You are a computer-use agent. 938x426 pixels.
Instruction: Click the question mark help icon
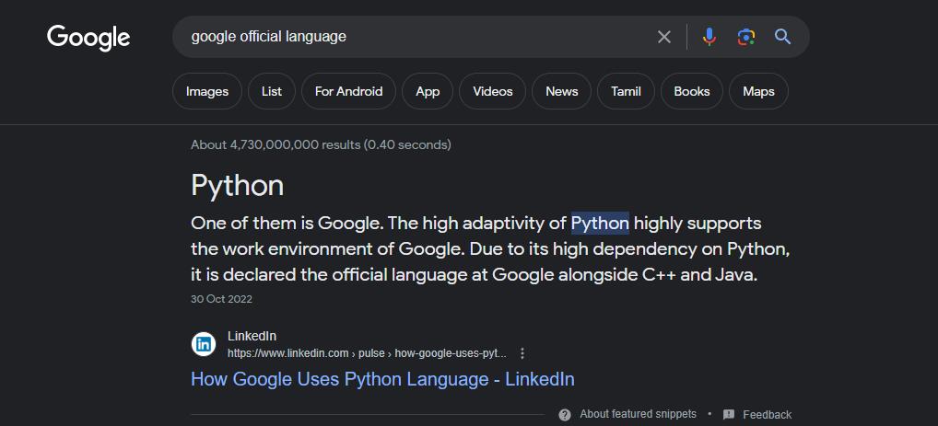565,414
